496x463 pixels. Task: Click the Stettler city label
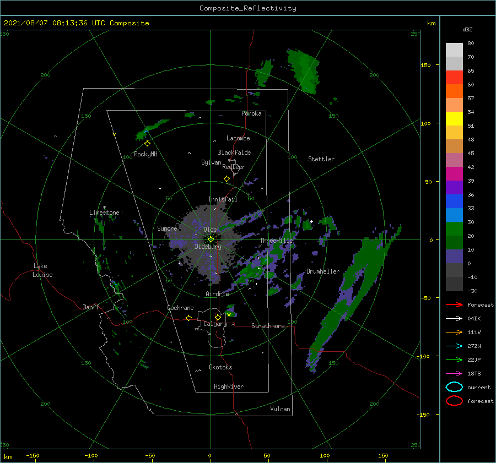[x=321, y=159]
